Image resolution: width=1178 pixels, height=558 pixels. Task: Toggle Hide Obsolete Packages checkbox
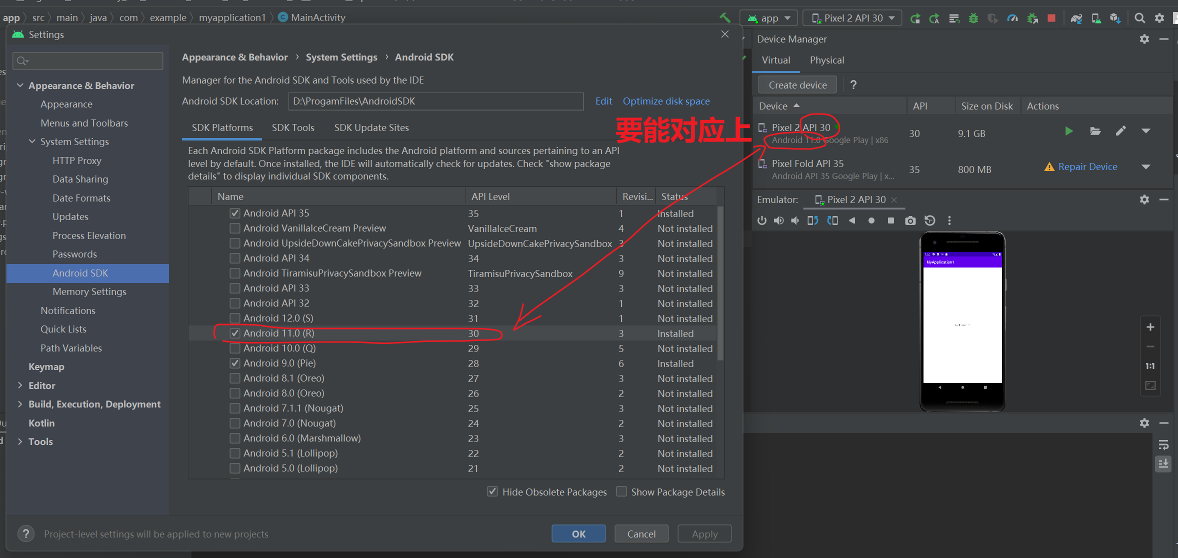492,491
